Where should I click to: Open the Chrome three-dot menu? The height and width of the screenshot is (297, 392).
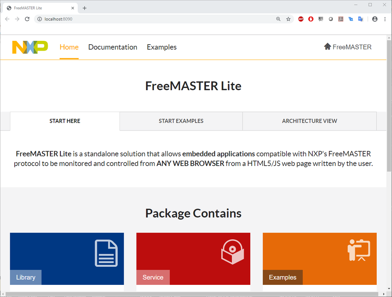click(385, 19)
